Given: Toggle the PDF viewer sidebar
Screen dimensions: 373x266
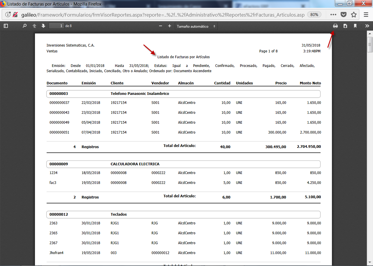Looking at the screenshot, I should [6, 26].
